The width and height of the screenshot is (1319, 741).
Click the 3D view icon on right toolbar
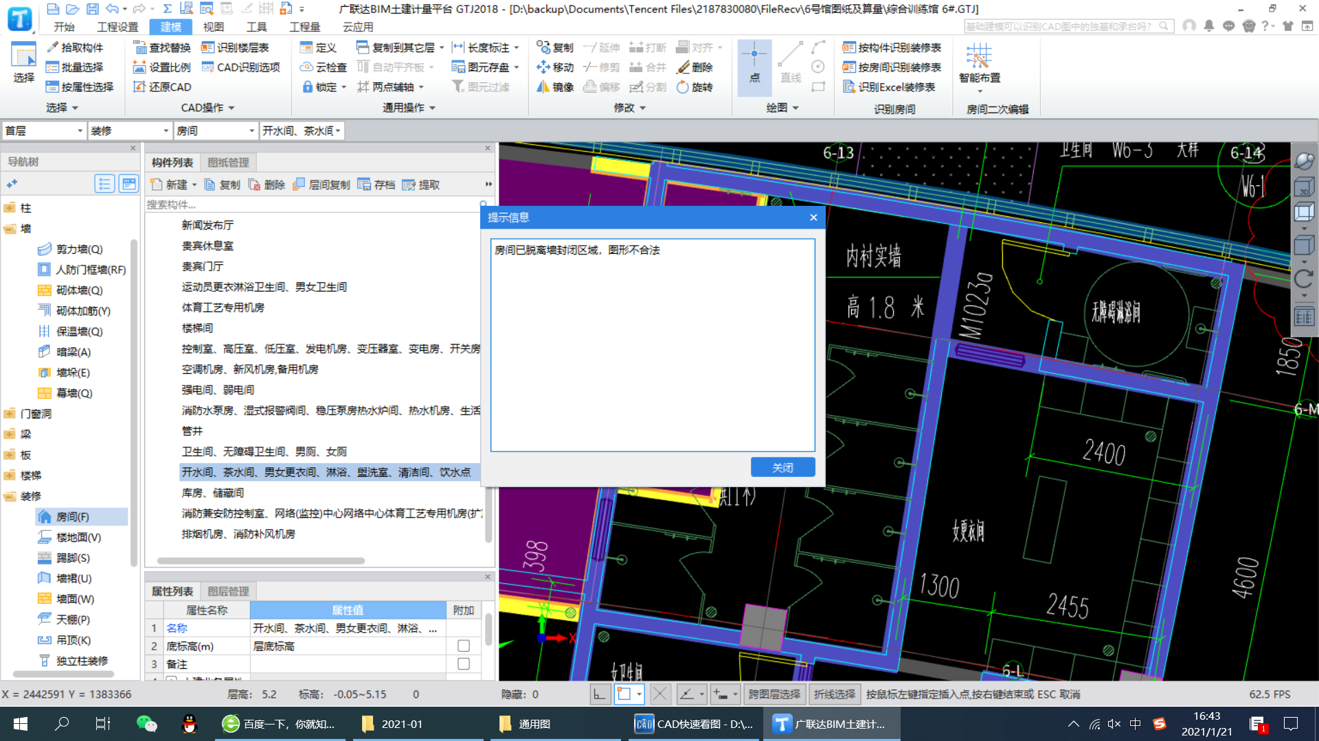point(1304,187)
